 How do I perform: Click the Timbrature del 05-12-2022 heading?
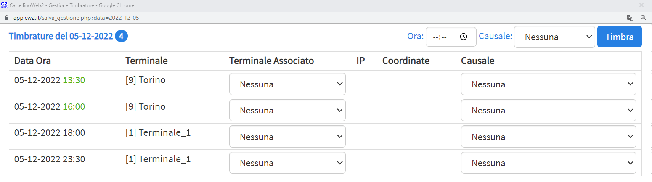[x=61, y=37]
